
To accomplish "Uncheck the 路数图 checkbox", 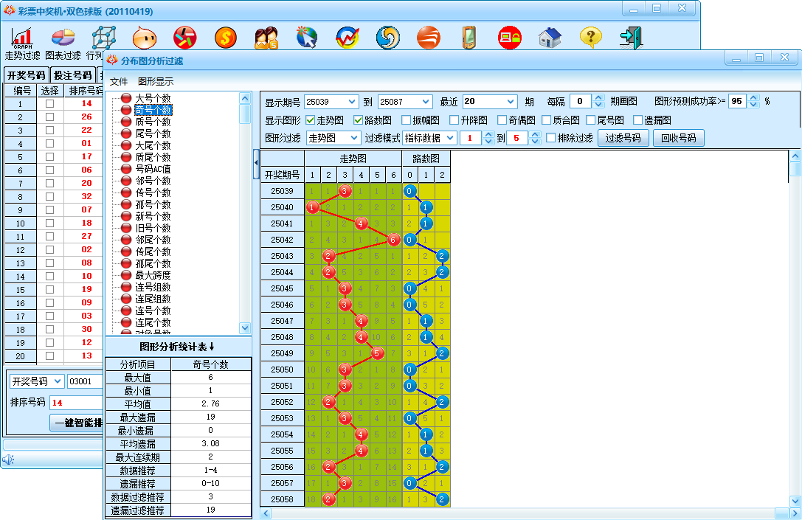I will coord(359,120).
